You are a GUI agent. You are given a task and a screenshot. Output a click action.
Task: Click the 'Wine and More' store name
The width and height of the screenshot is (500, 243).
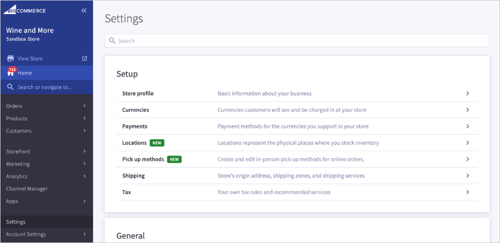[30, 31]
